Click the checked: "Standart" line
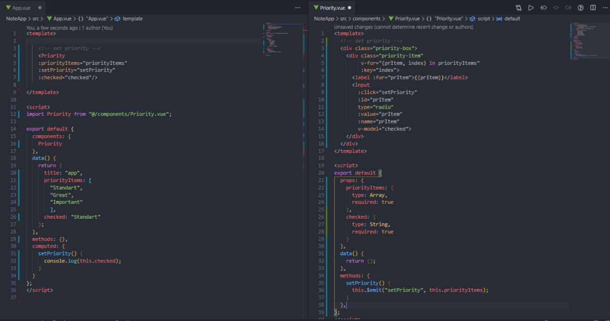This screenshot has height=321, width=610. [72, 217]
